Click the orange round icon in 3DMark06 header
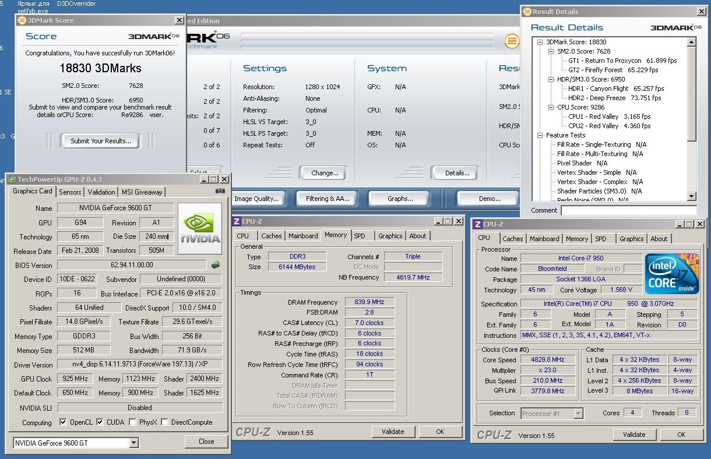The image size is (711, 459). click(x=512, y=41)
